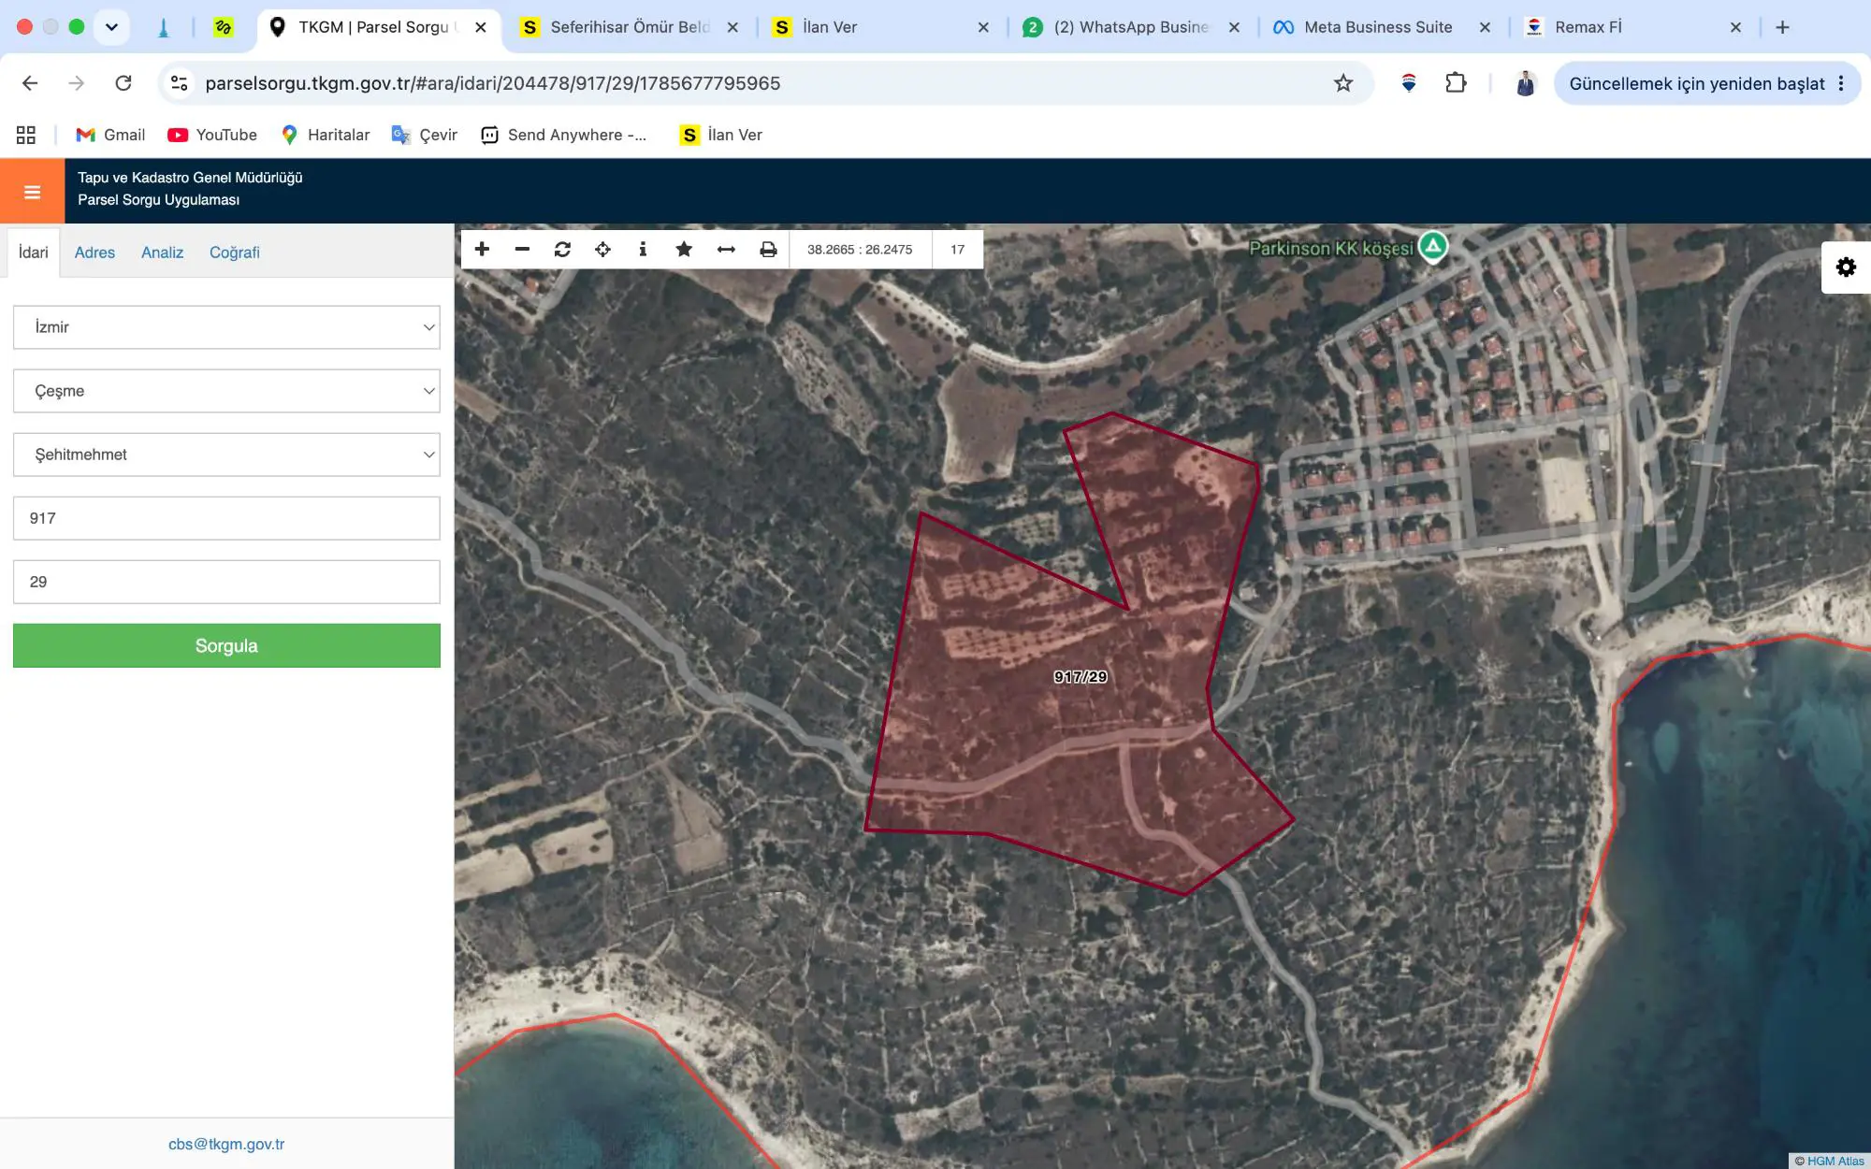Open the parcel info tool icon
1871x1169 pixels.
(x=643, y=249)
